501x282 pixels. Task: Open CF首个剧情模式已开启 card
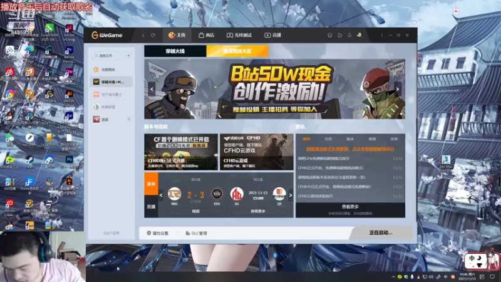pyautogui.click(x=181, y=152)
